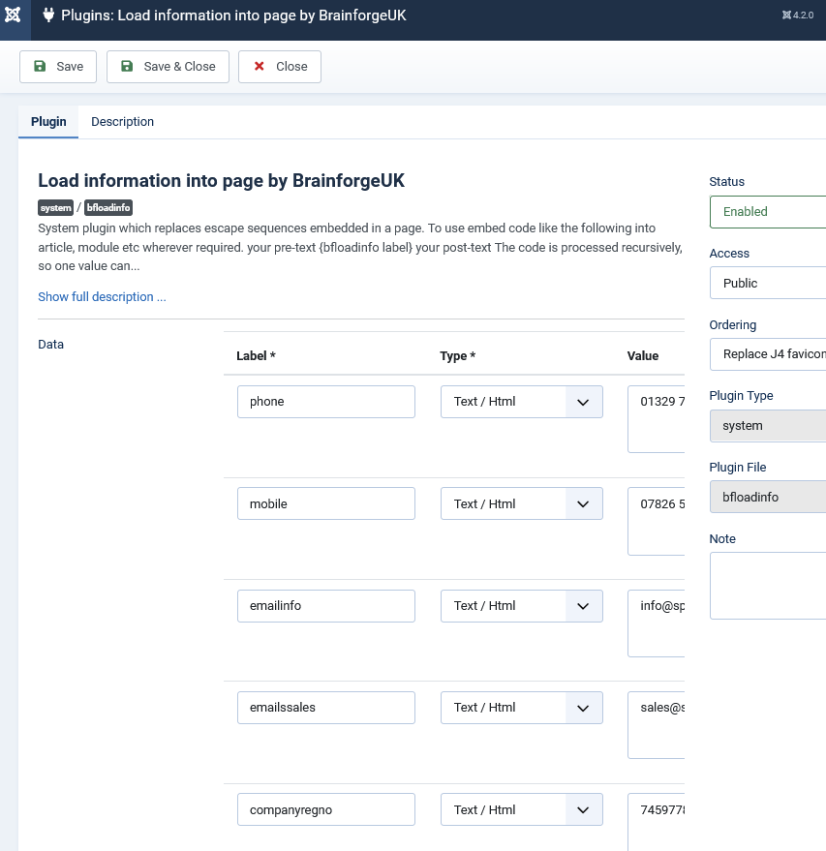This screenshot has height=851, width=826.
Task: Open the Type dropdown for the mobile row
Action: (x=522, y=503)
